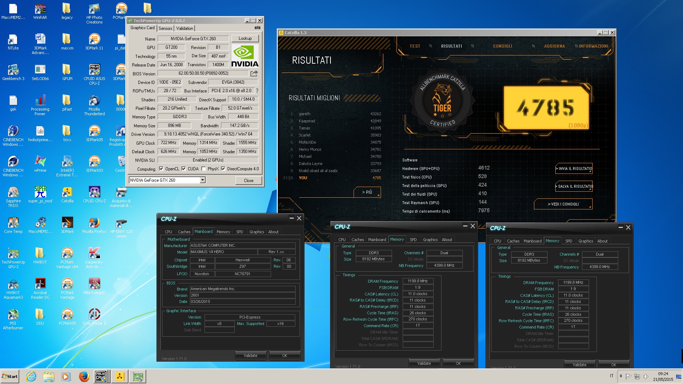This screenshot has height=384, width=683.
Task: Open Sonic Radar II desktop icon
Action: pos(94,317)
